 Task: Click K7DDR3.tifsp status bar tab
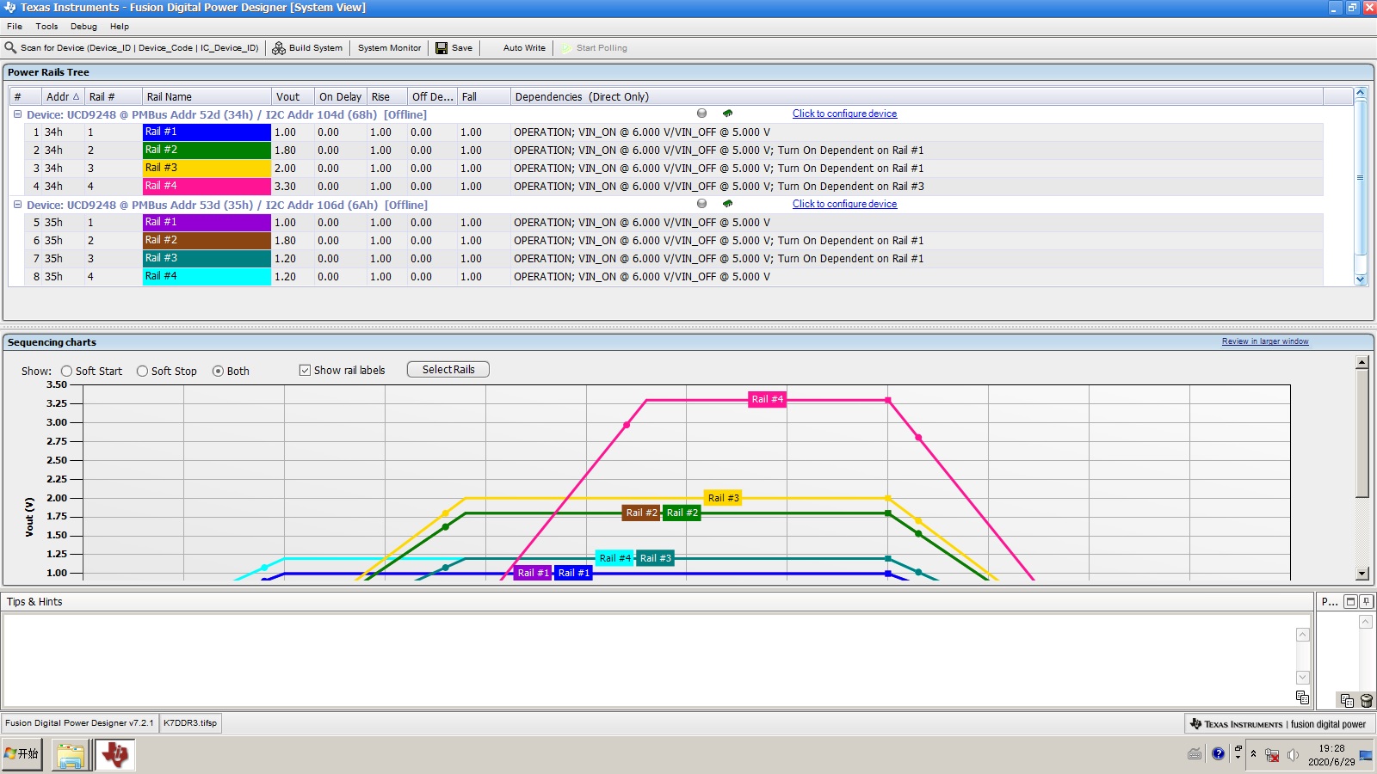[190, 723]
